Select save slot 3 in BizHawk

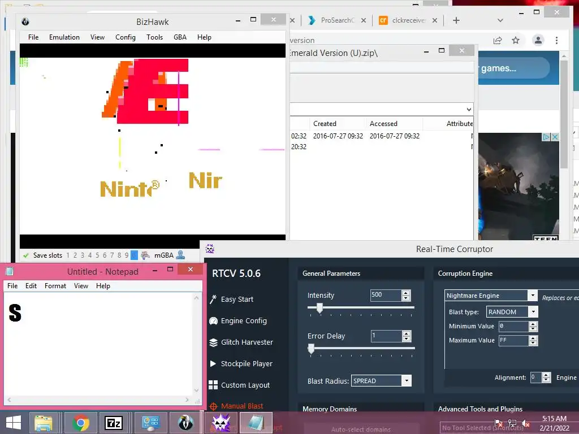click(83, 255)
